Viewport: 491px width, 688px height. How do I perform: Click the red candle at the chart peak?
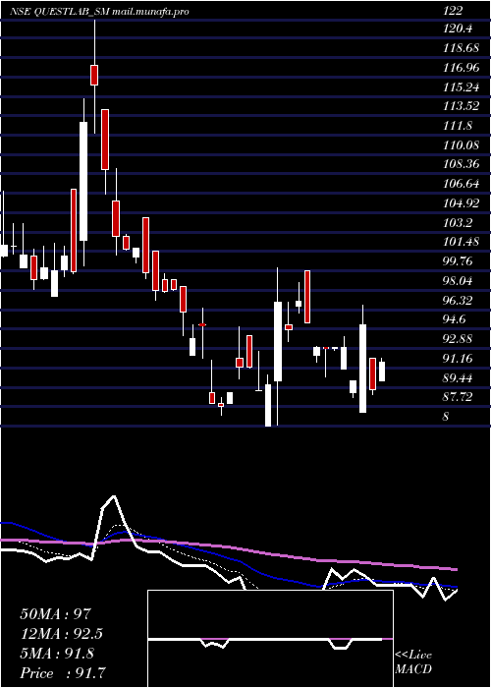coord(94,75)
